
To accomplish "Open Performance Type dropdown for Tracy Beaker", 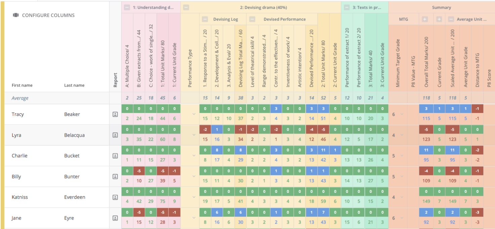I will [x=194, y=114].
